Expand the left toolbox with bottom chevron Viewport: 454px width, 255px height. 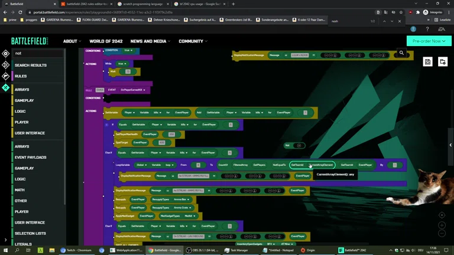[5, 240]
